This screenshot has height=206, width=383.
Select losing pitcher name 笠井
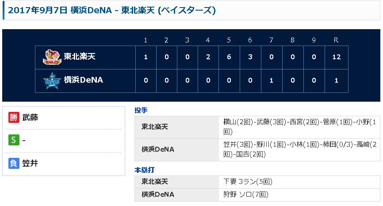pos(30,163)
